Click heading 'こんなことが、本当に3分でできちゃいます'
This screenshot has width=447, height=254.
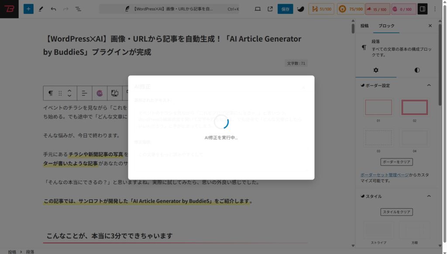tap(110, 236)
